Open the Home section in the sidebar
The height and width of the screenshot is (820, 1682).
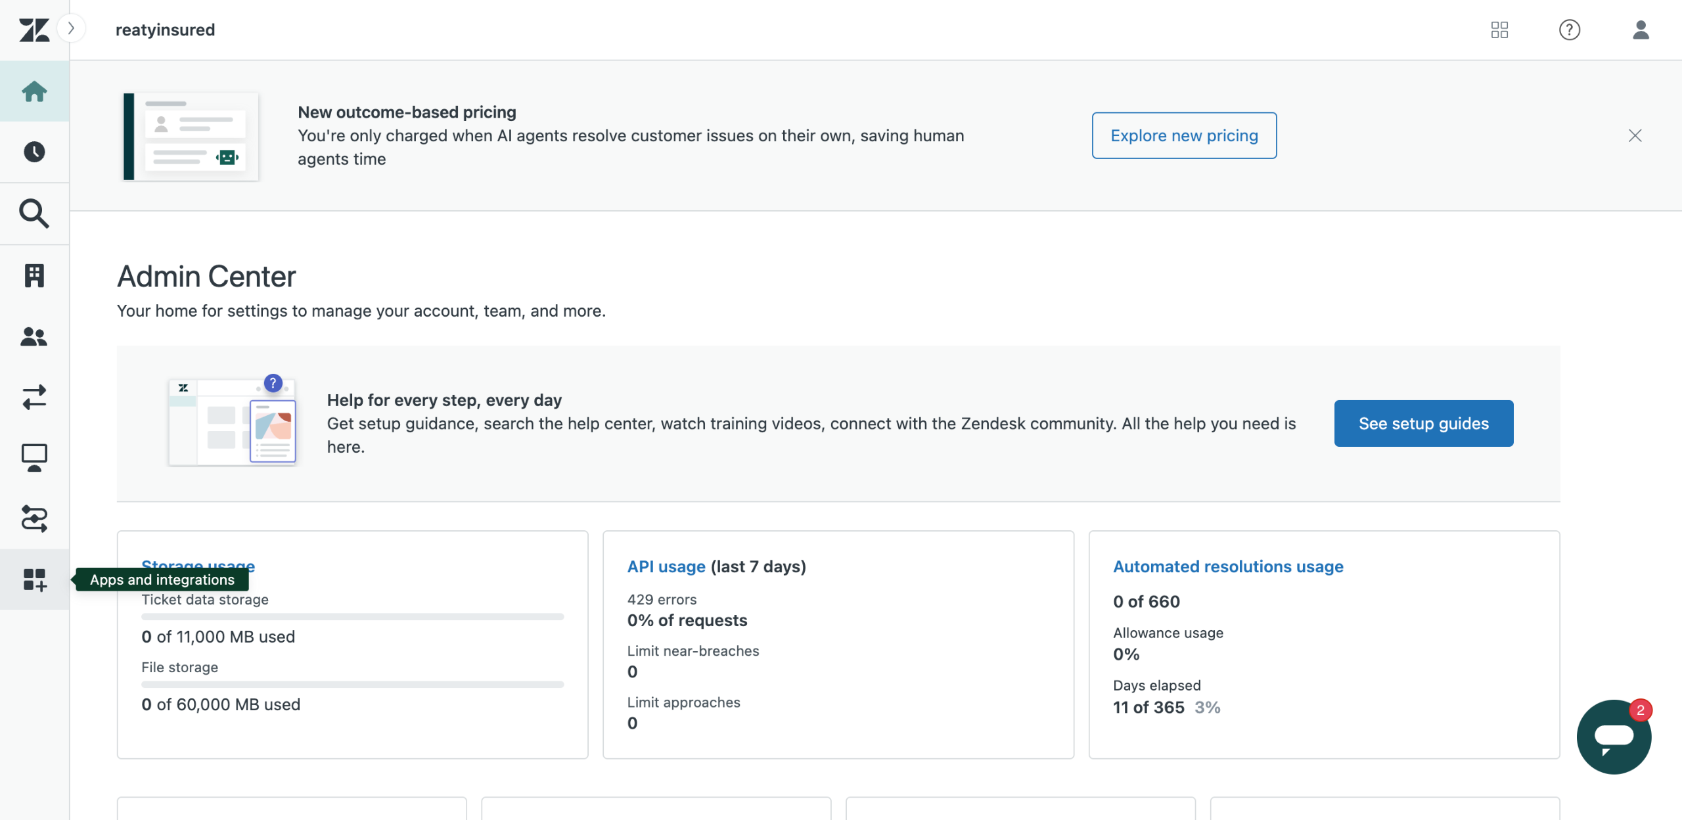coord(34,91)
